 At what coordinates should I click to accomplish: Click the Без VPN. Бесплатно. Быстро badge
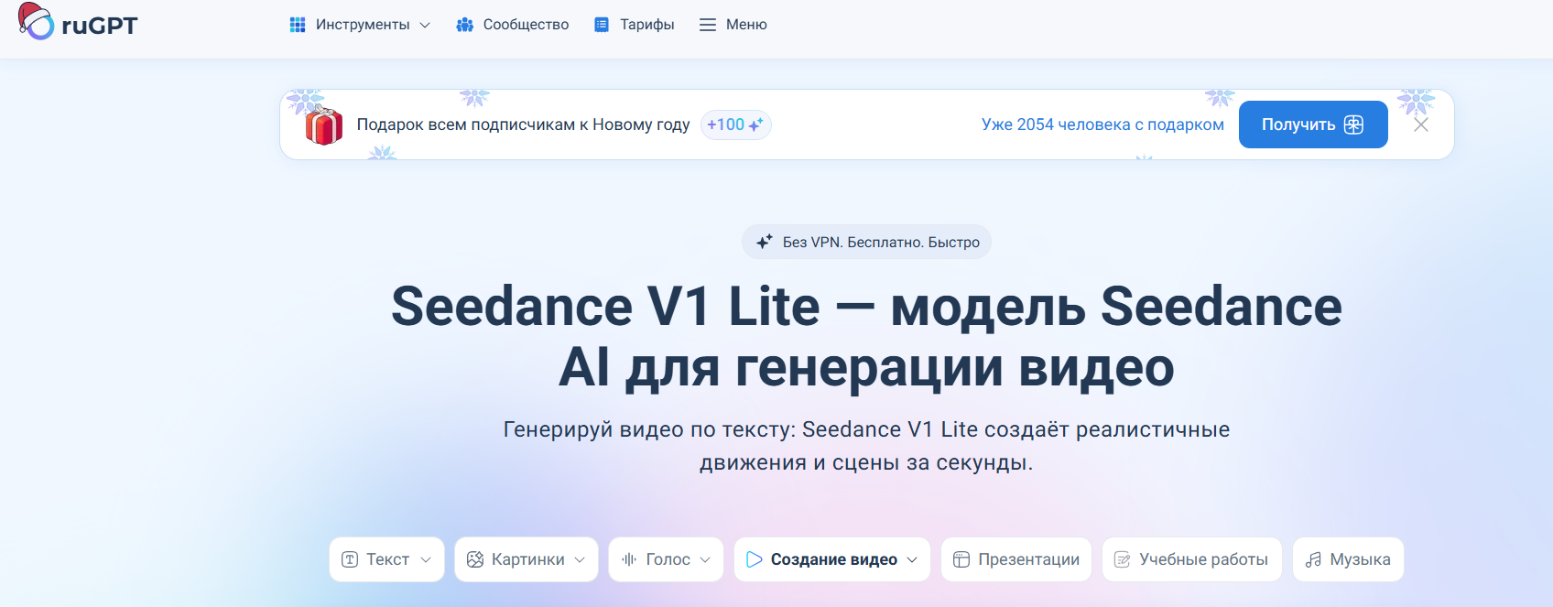click(866, 242)
